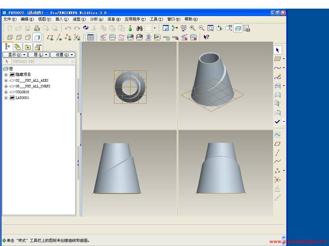The height and width of the screenshot is (246, 329).
Task: Switch display to wireframe mode
Action: (x=10, y=37)
